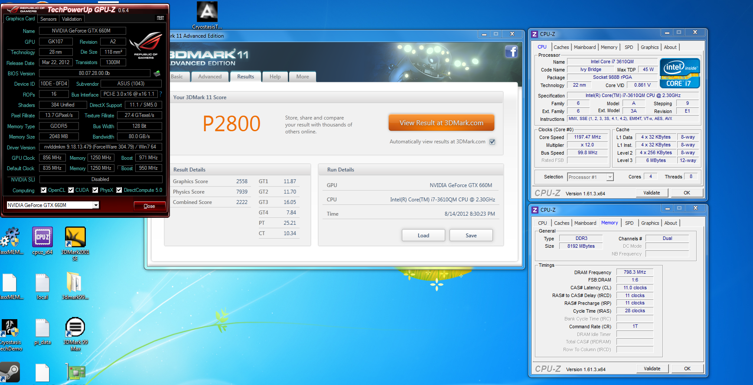
Task: Uncheck Automatically view results at 3DMark.com
Action: pos(492,142)
